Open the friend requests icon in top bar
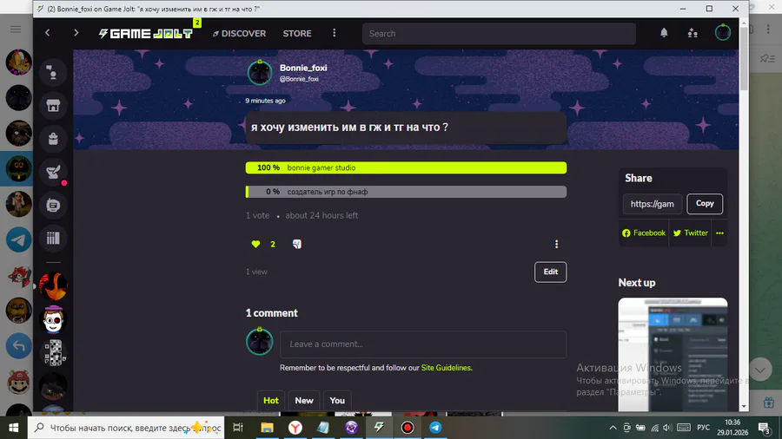Screen dimensions: 782x439 [x=693, y=33]
